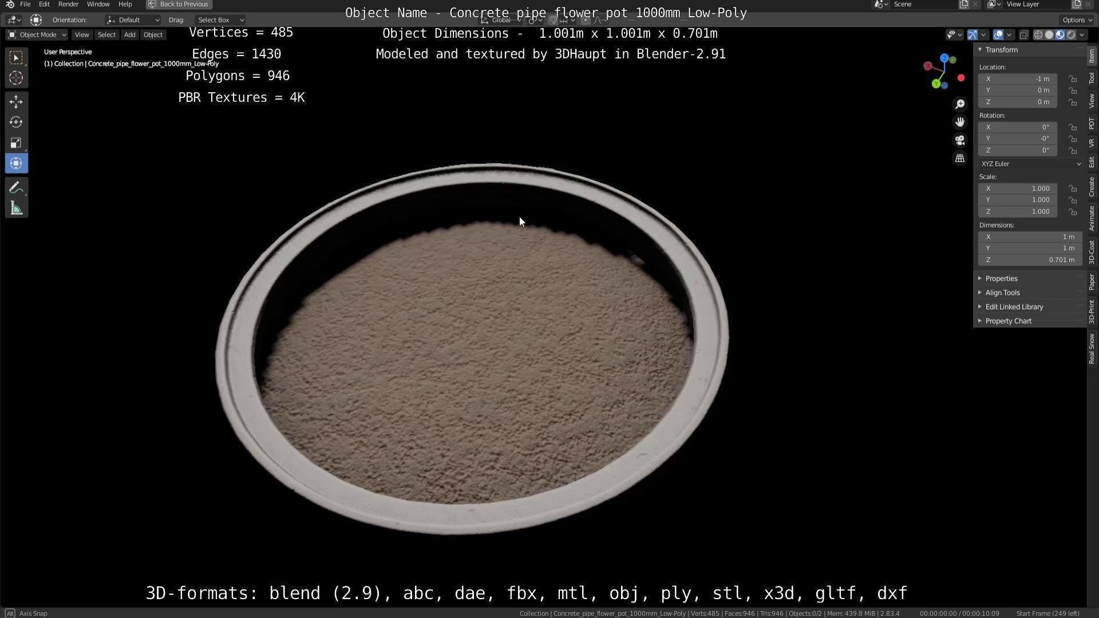Select the Annotate pencil tool
The image size is (1099, 618).
pos(16,188)
